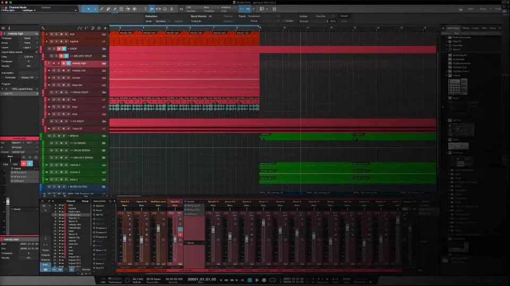Click the bar position time display

(202, 279)
